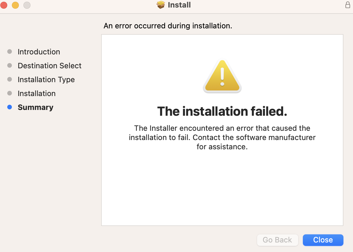The image size is (353, 252).
Task: Click the lock icon at top right
Action: 347,5
